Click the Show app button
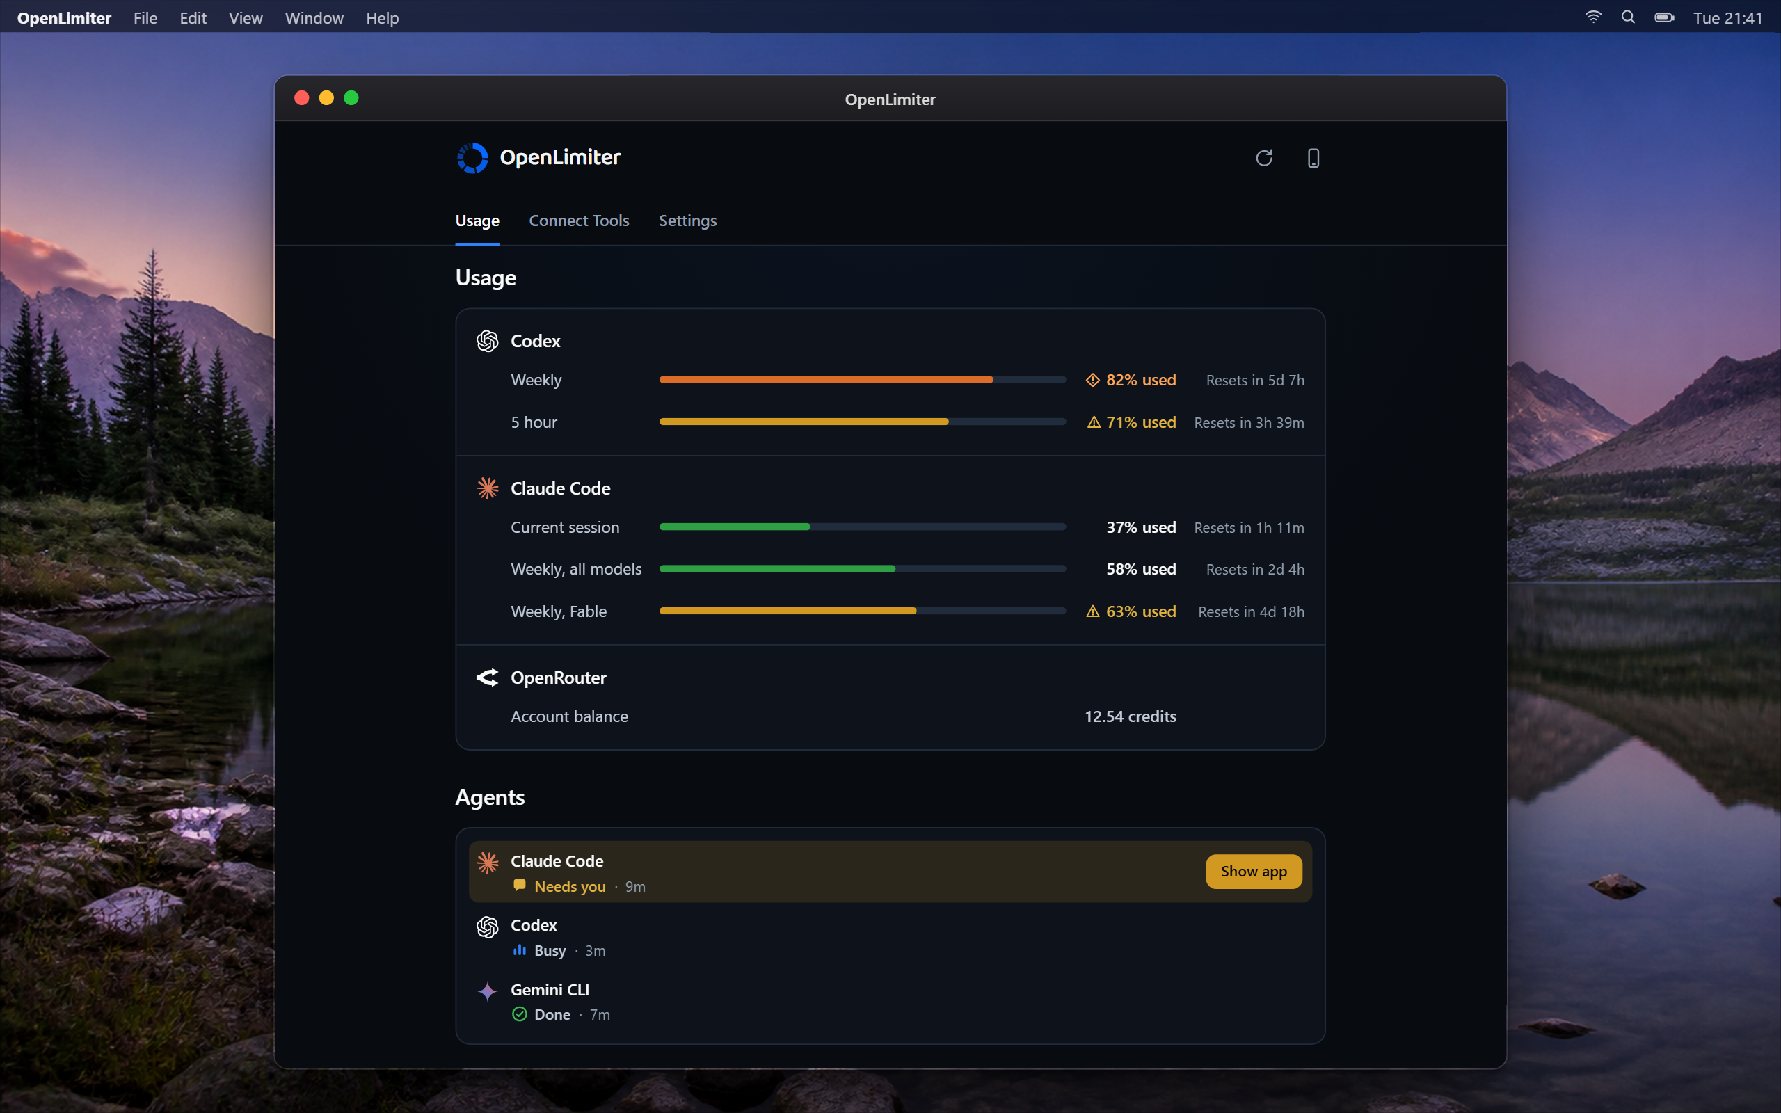This screenshot has height=1113, width=1781. 1254,871
